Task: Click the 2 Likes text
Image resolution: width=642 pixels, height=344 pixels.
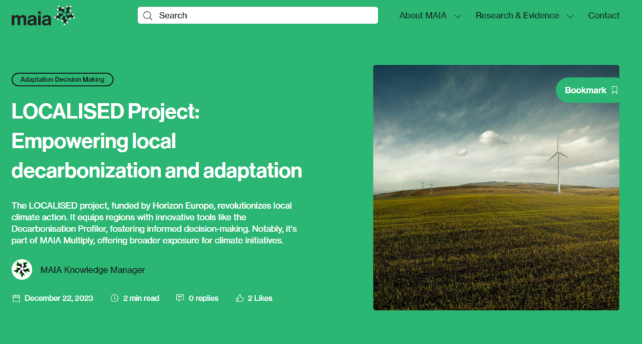Action: point(260,298)
